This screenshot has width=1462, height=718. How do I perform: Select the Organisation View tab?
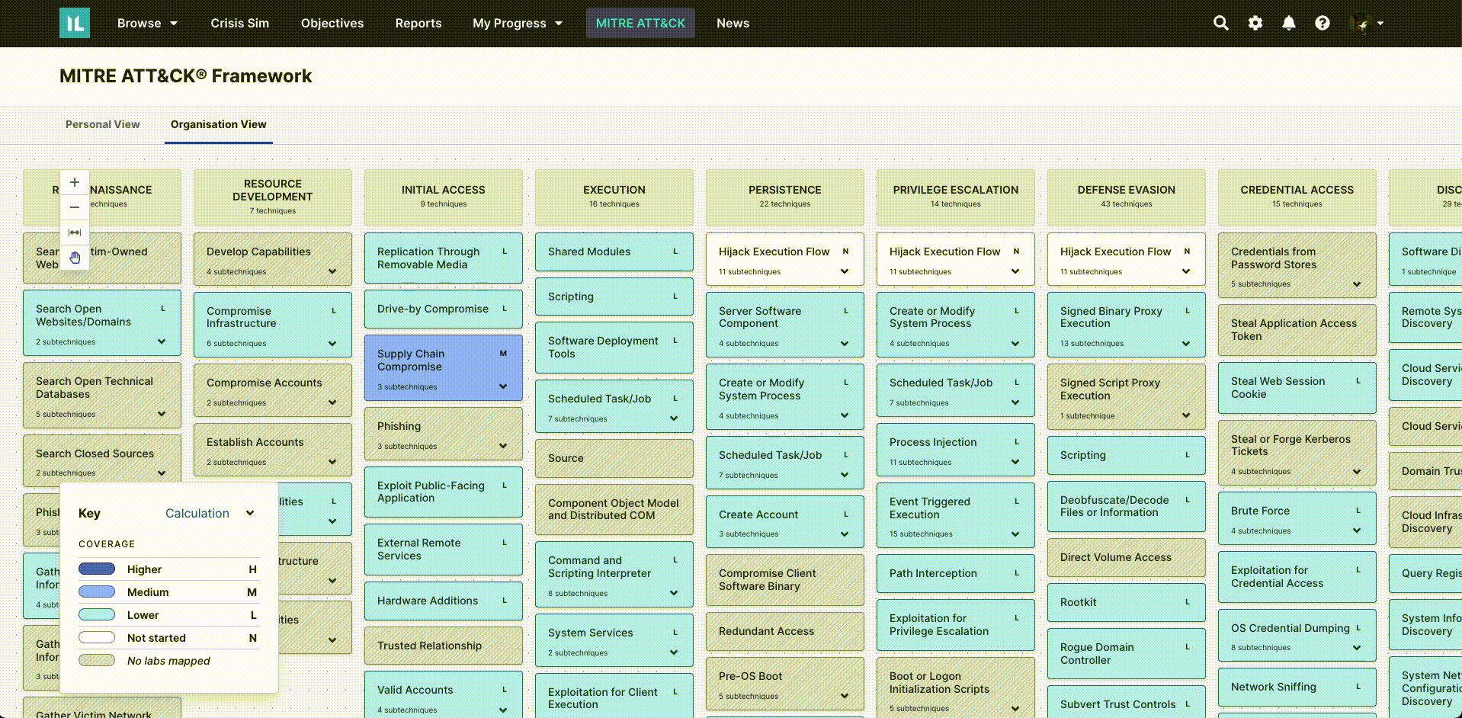pyautogui.click(x=218, y=124)
